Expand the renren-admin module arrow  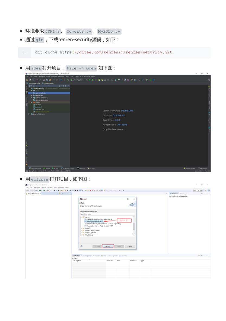pyautogui.click(x=31, y=93)
